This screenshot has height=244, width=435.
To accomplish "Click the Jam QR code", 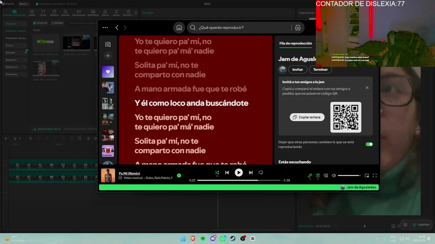I will [x=346, y=117].
